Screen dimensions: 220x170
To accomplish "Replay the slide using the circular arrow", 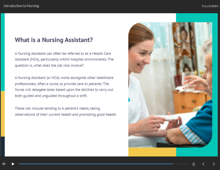I will tap(194, 164).
